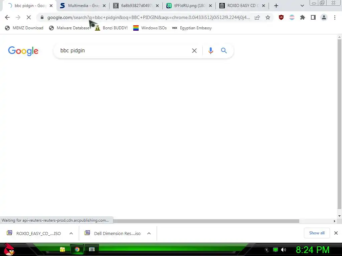Open the ROXIO_EASY_CD ISO download

34,233
